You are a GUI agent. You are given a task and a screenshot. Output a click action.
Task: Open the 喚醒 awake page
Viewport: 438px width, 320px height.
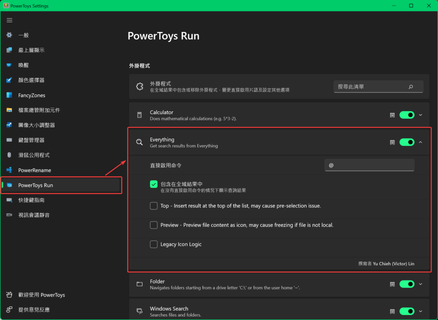pos(61,65)
